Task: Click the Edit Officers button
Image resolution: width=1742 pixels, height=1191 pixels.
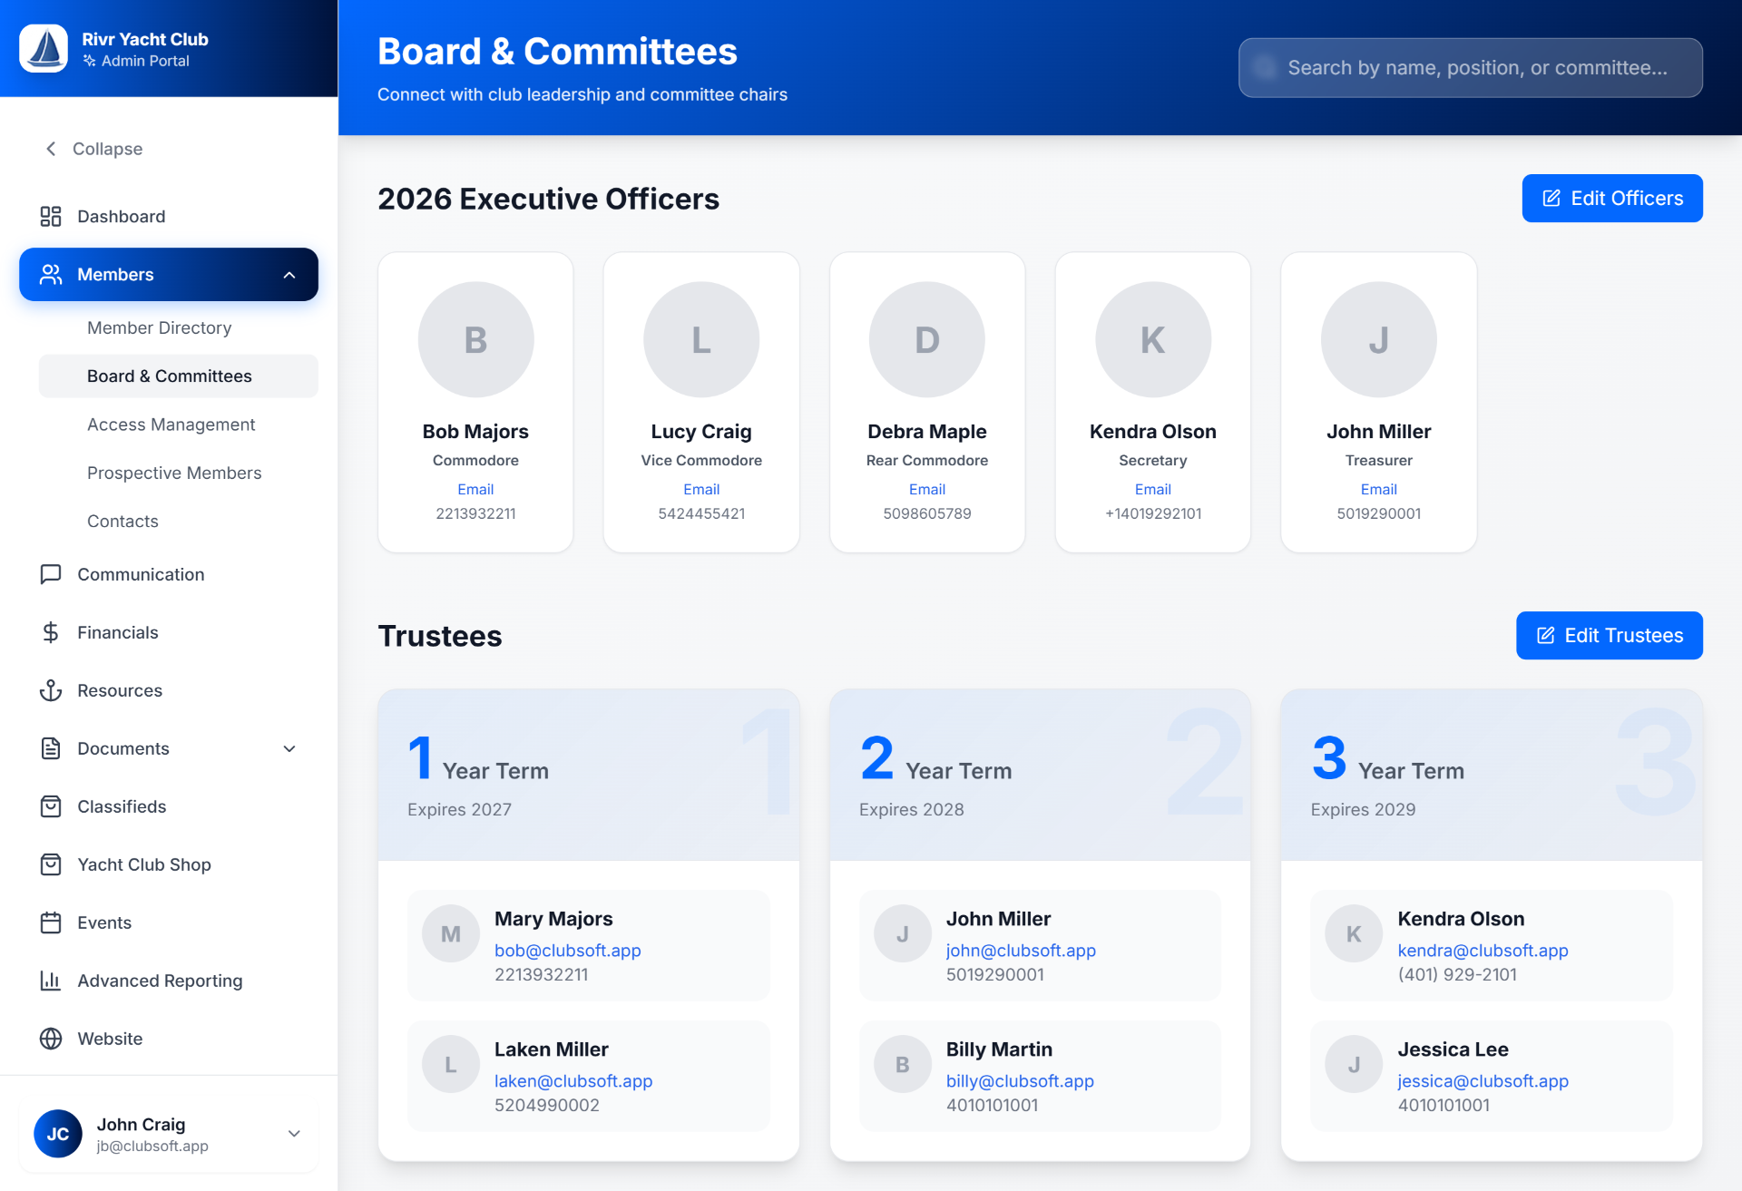Action: [x=1612, y=198]
